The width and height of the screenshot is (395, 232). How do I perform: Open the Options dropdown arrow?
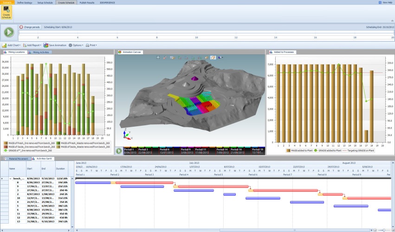(x=83, y=45)
